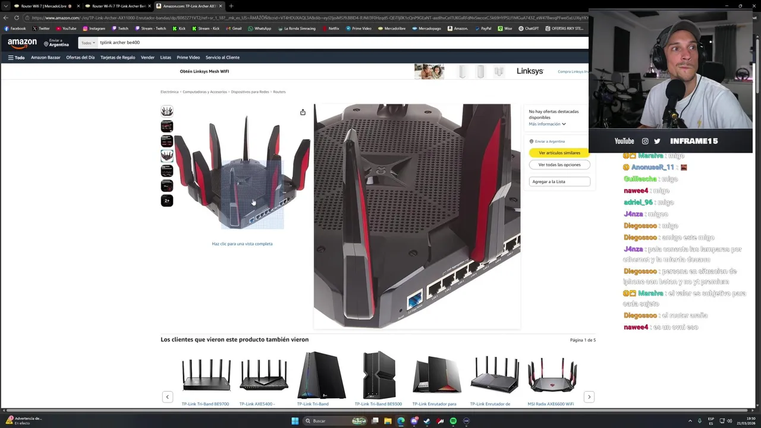Click Ver artículos similares button
The image size is (761, 428).
[x=559, y=153]
